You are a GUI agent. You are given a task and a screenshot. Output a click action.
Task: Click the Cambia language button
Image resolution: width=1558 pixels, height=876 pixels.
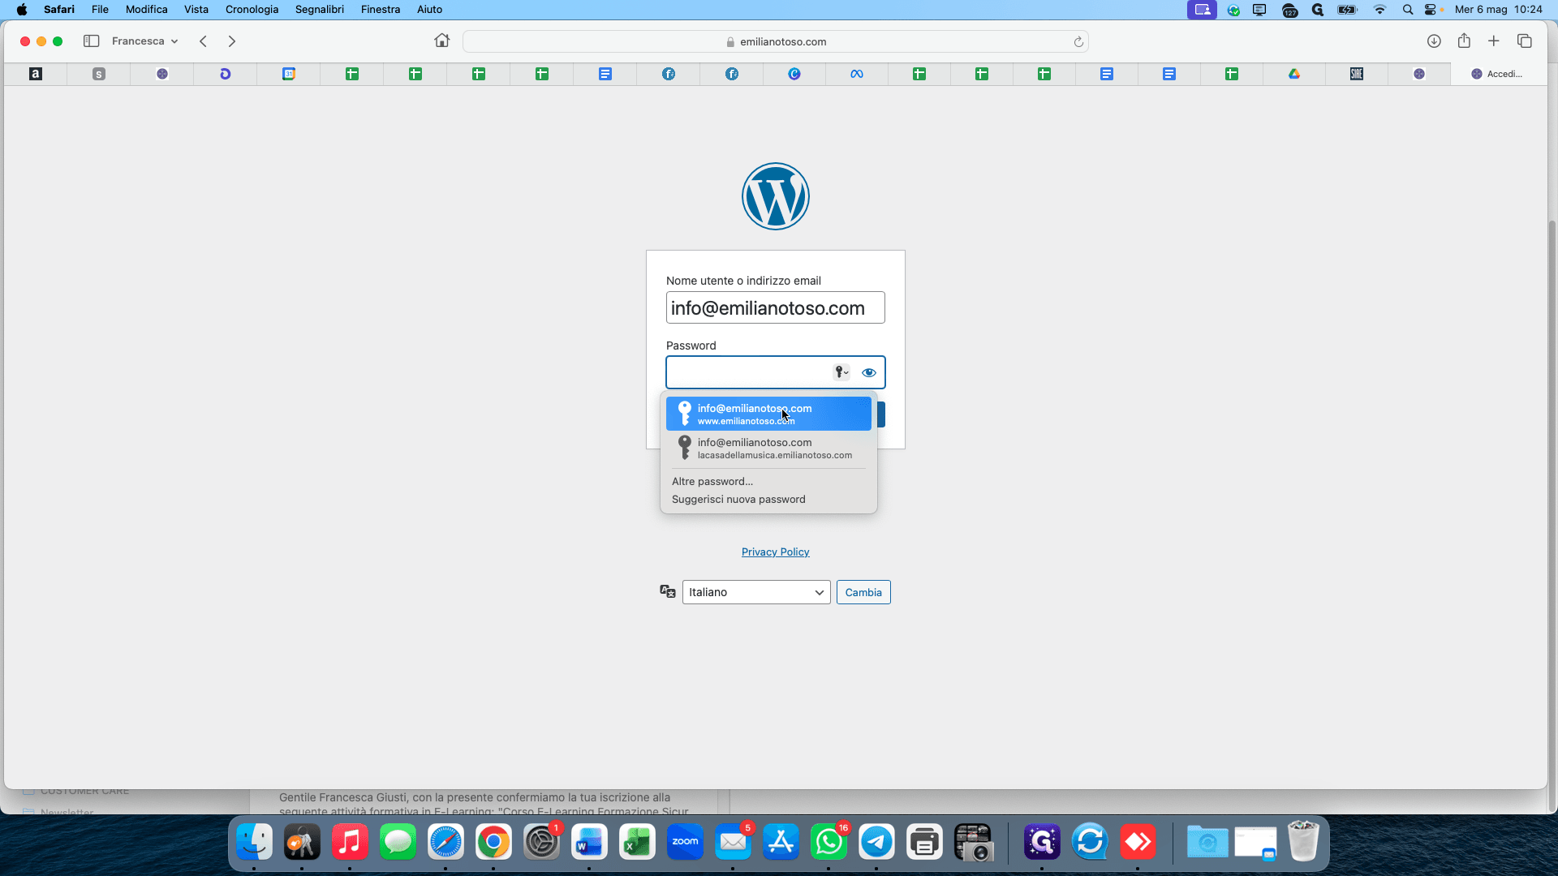tap(863, 592)
